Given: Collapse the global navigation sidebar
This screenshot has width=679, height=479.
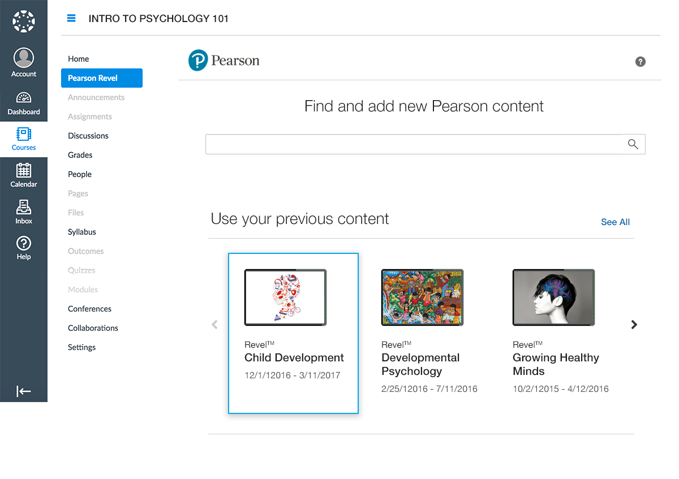Looking at the screenshot, I should pos(24,391).
